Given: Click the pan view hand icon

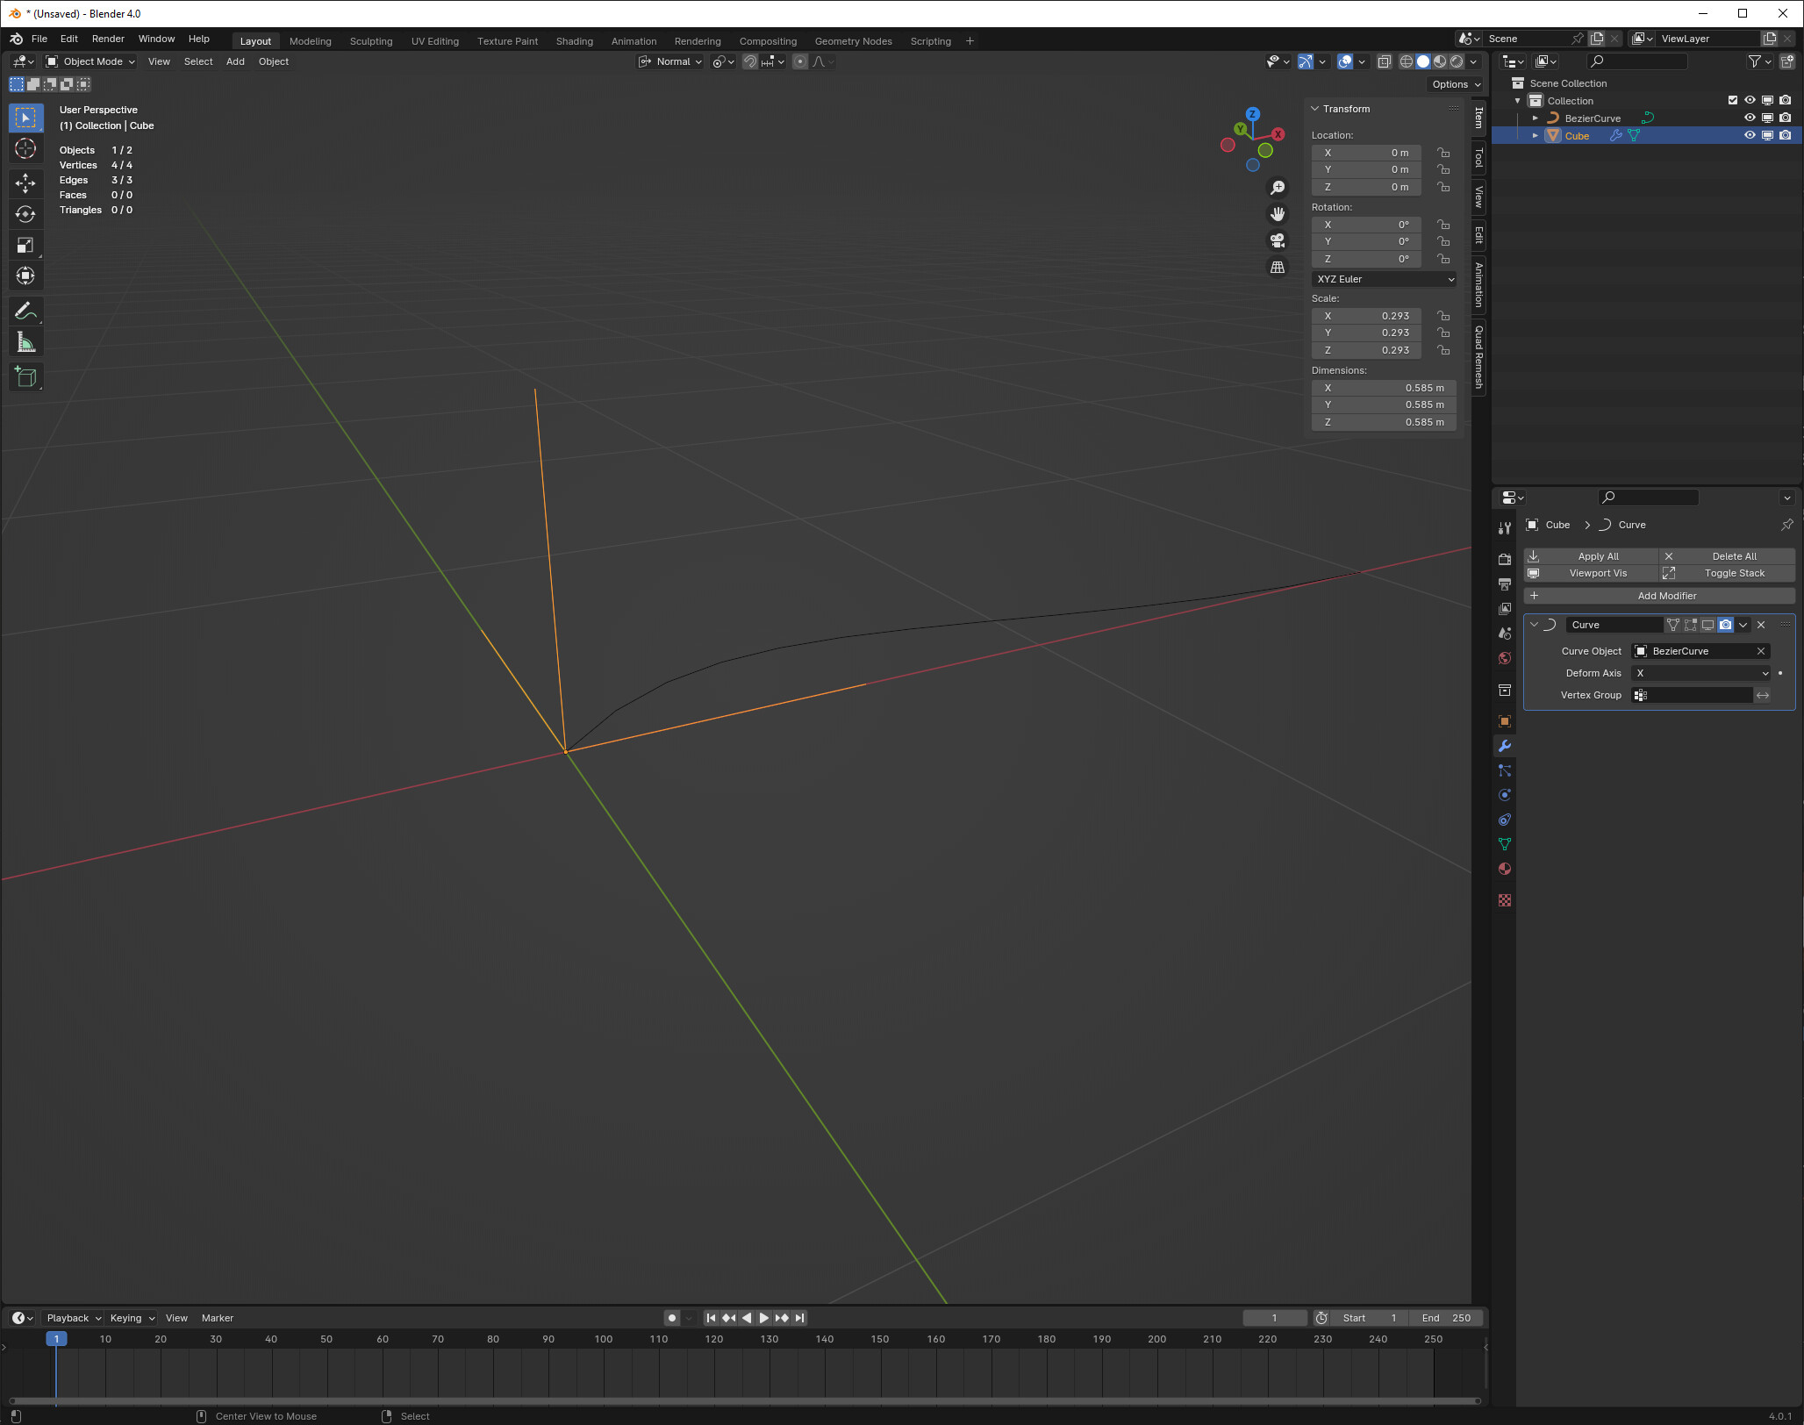Looking at the screenshot, I should click(1278, 214).
